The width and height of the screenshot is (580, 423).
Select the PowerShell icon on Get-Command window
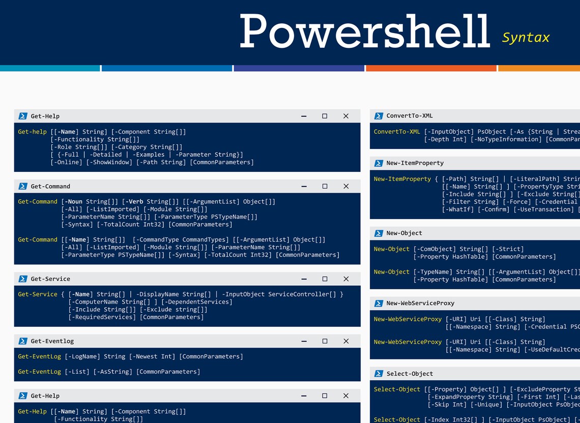point(23,186)
